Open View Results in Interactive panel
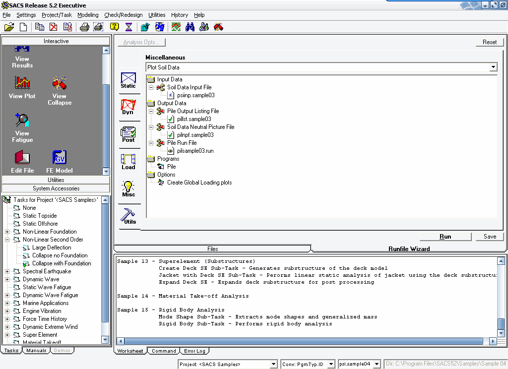The width and height of the screenshot is (508, 369). (x=22, y=58)
